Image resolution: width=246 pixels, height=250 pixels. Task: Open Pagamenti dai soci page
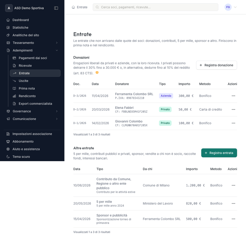point(35,58)
